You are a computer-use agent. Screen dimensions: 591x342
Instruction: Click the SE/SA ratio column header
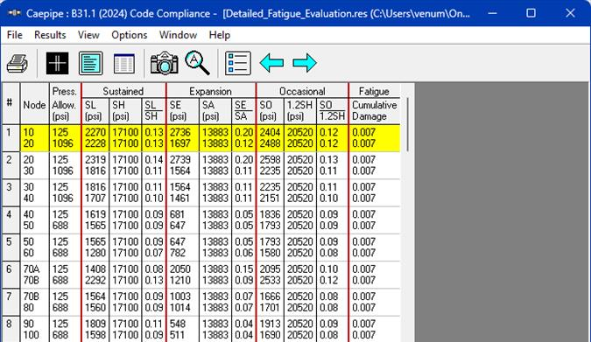tap(243, 111)
